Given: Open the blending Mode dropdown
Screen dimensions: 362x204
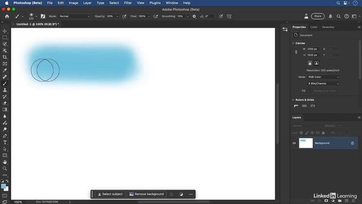Looking at the screenshot, I should click(x=74, y=16).
